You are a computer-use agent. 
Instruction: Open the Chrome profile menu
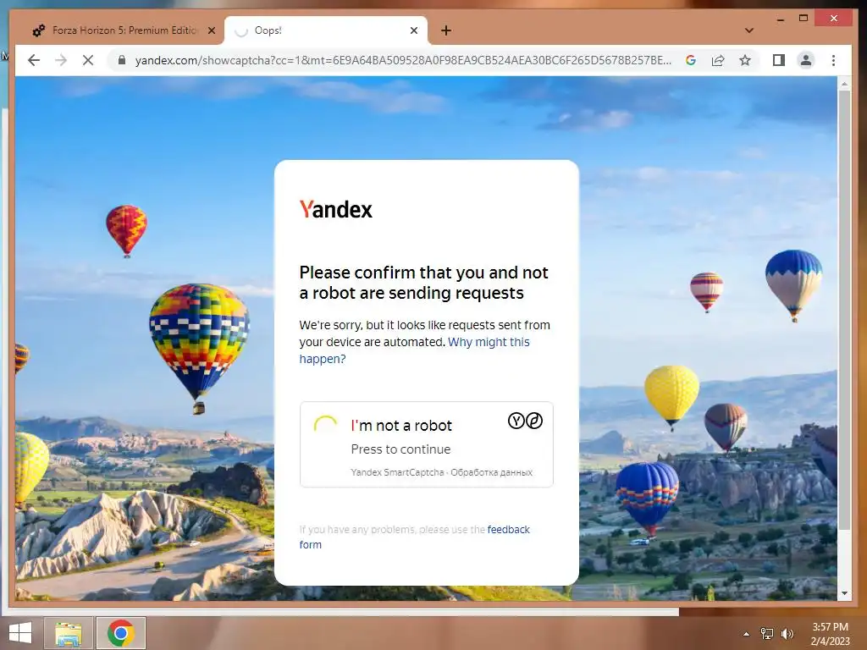(x=806, y=60)
